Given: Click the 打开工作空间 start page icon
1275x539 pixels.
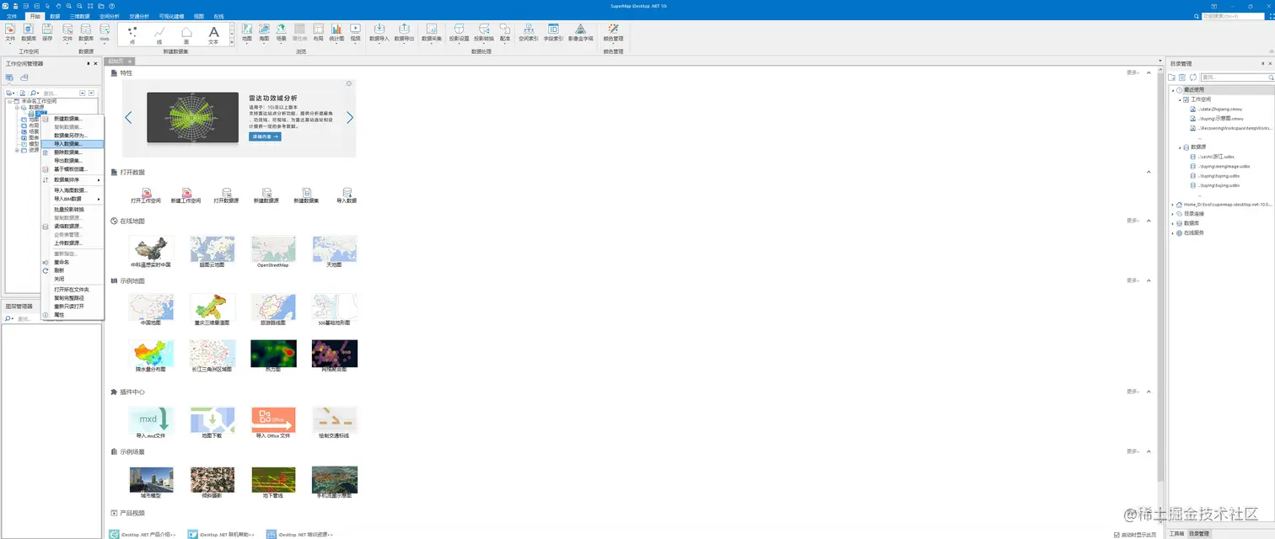Looking at the screenshot, I should 146,196.
